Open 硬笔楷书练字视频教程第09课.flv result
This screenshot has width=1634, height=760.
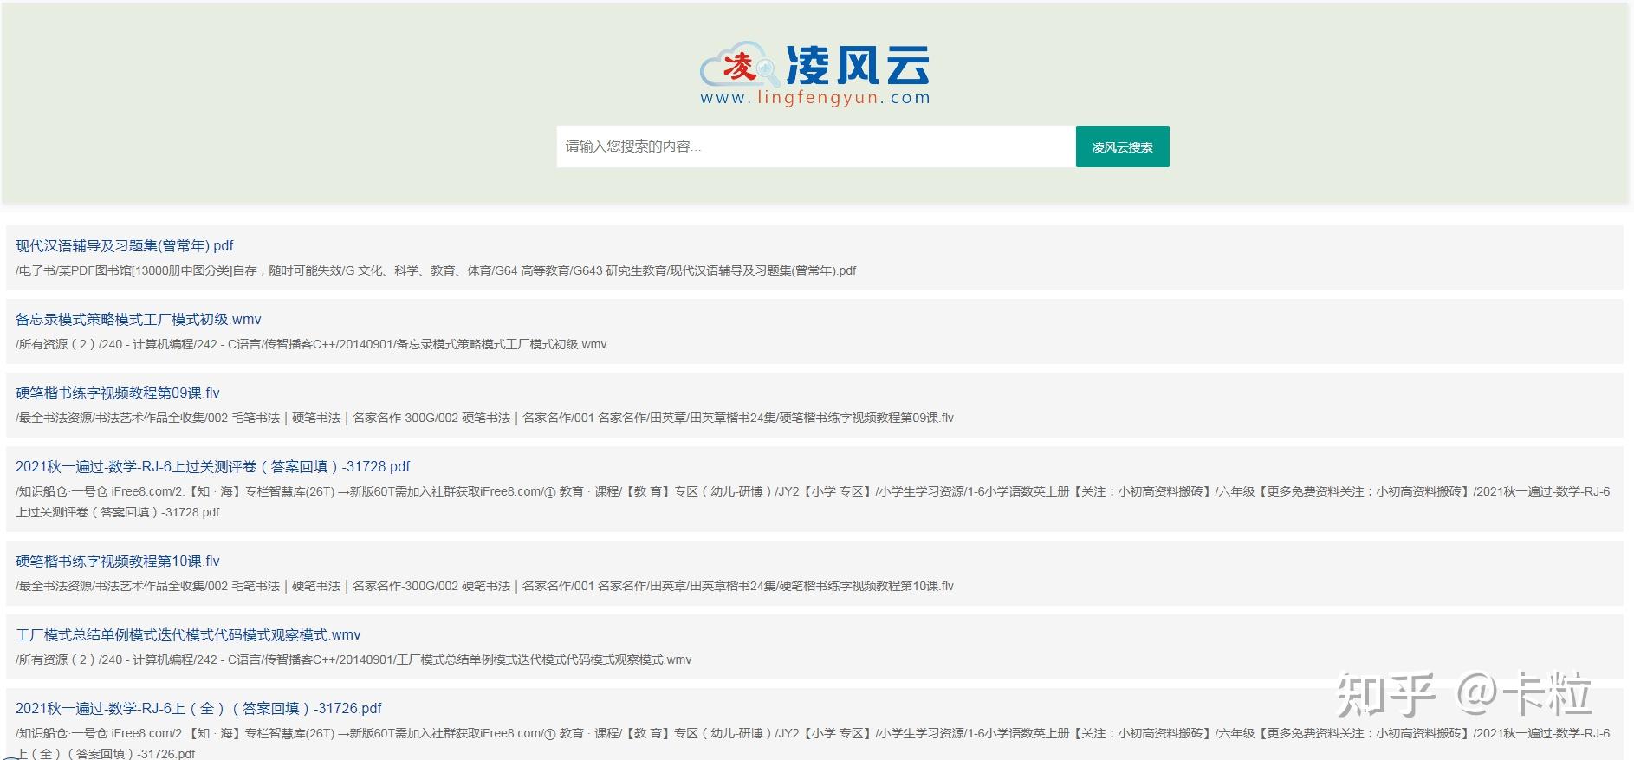pyautogui.click(x=118, y=393)
